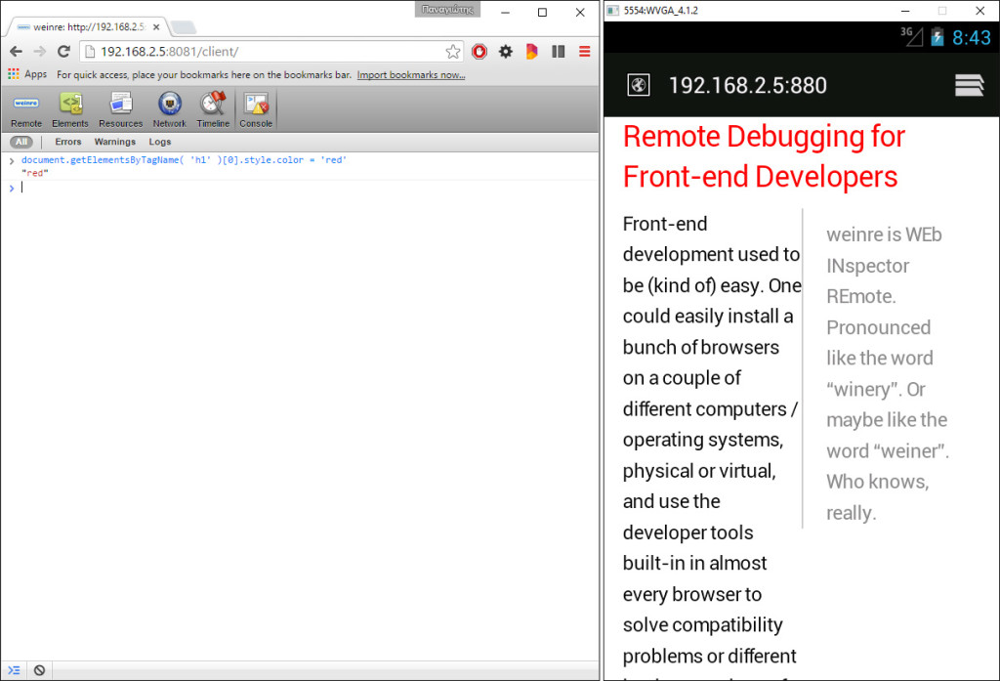The height and width of the screenshot is (681, 1000).
Task: Click the "red" console result
Action: coord(35,173)
